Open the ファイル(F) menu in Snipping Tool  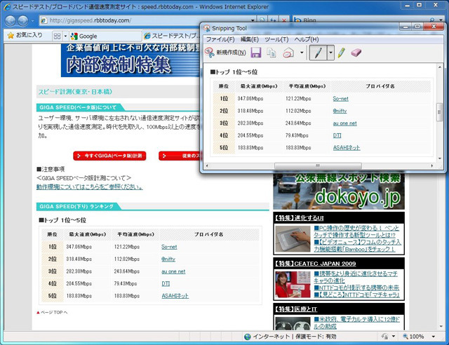tap(220, 39)
